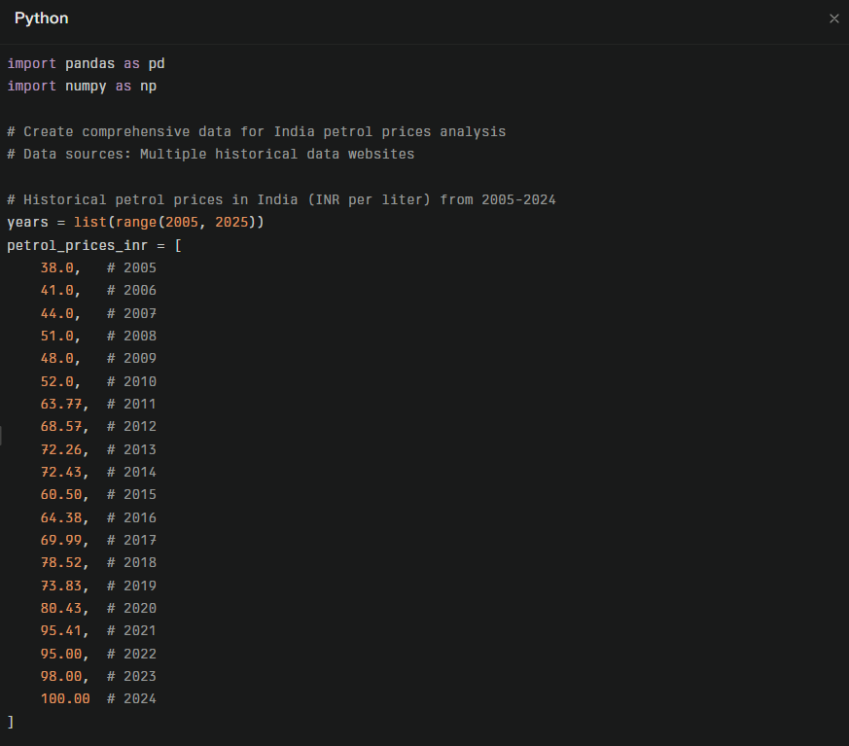The width and height of the screenshot is (849, 746).
Task: Click the 38.0 value for 2005
Action: pyautogui.click(x=57, y=267)
